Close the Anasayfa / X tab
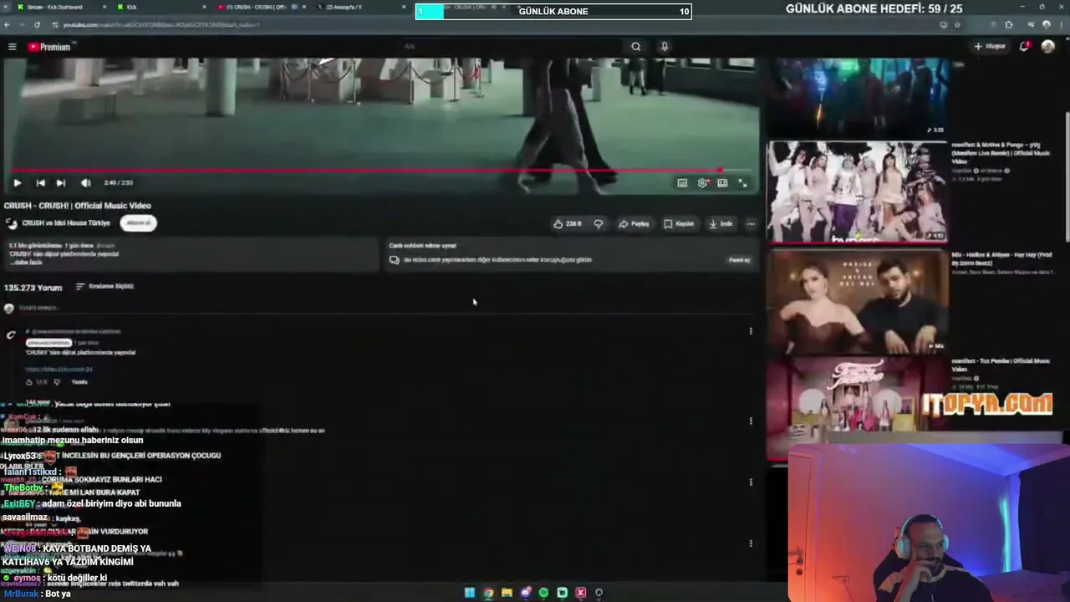This screenshot has width=1070, height=602. tap(405, 7)
